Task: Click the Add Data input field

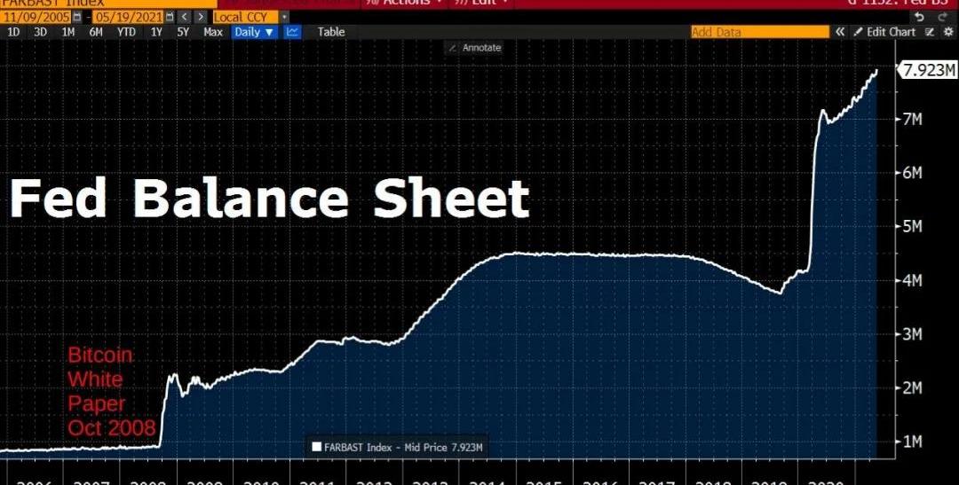Action: point(759,32)
